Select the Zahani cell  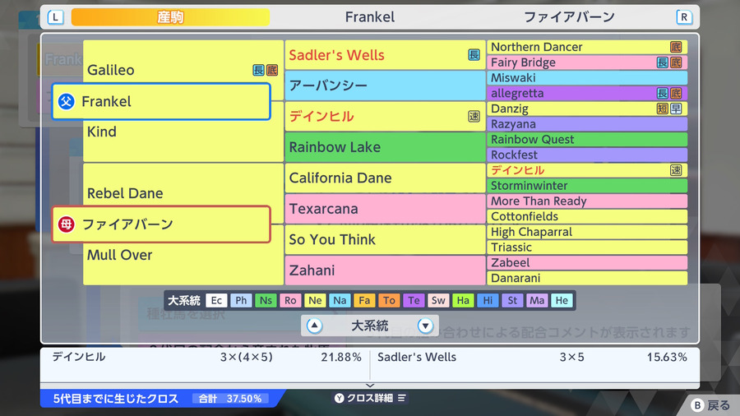click(x=385, y=270)
